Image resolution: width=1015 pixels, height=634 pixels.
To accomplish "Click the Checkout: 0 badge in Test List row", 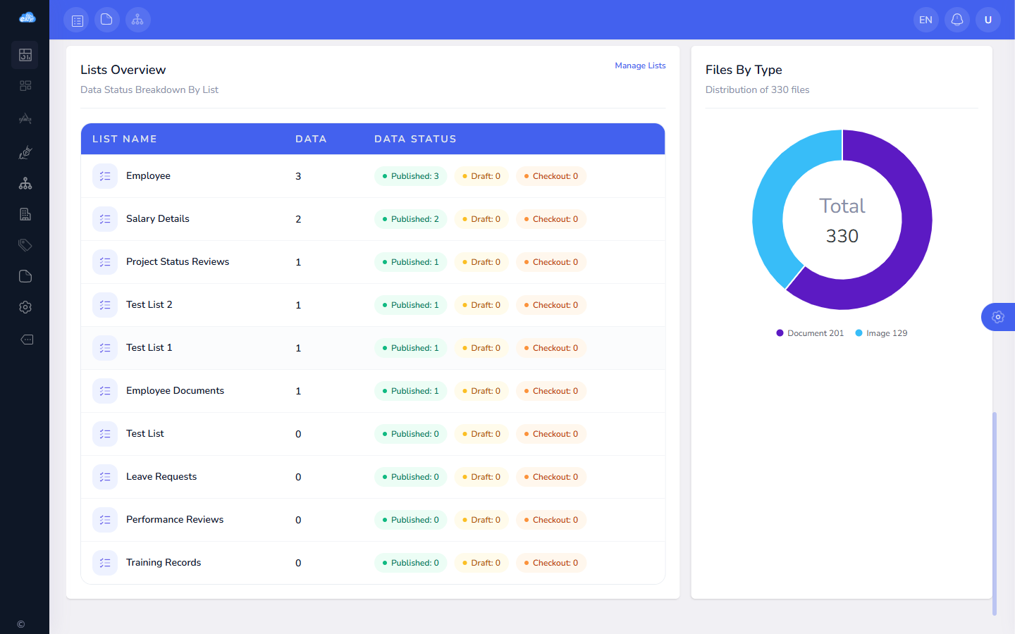I will 551,434.
